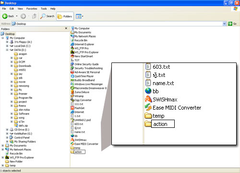Close the Folders pane
This screenshot has width=240, height=173.
66,28
